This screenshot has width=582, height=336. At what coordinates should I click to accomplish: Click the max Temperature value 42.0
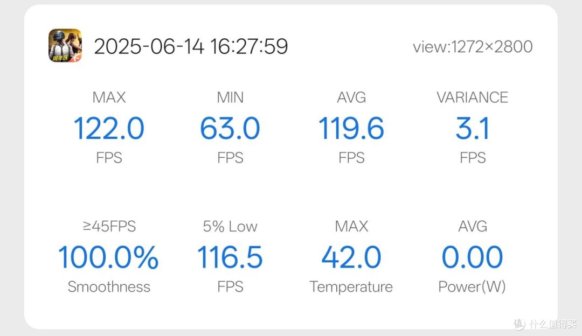[x=351, y=257]
